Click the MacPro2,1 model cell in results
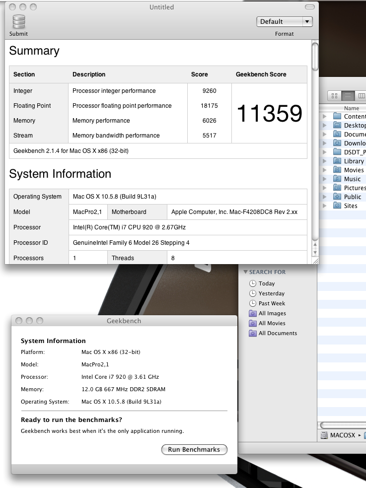 pyautogui.click(x=87, y=212)
